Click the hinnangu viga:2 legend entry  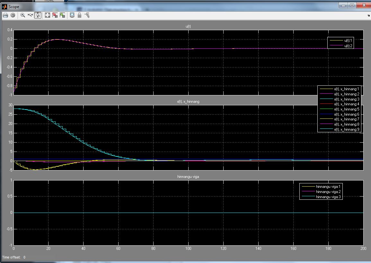pos(321,192)
